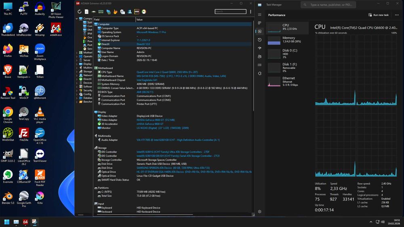404x227 pixels.
Task: Collapse the Computer tree node
Action: point(77,19)
